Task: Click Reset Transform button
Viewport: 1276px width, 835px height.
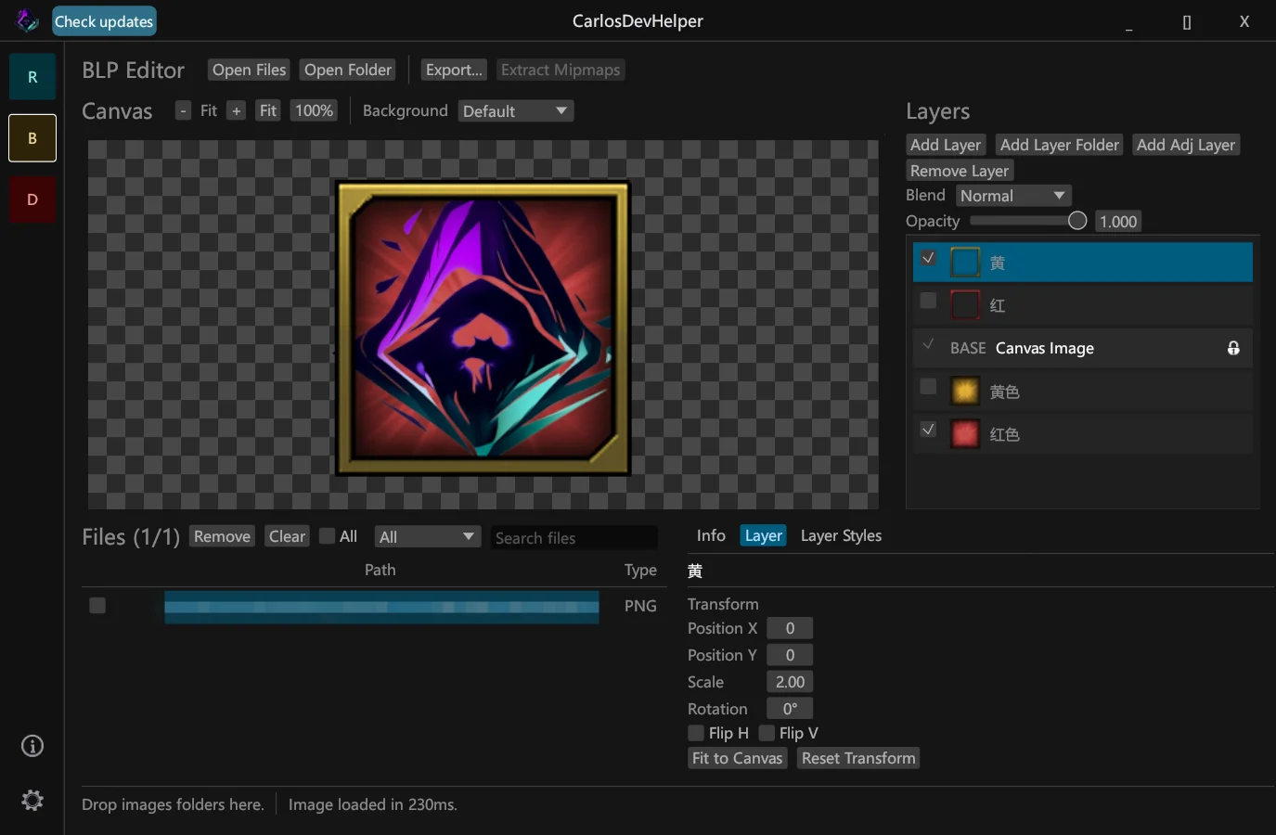Action: point(858,758)
